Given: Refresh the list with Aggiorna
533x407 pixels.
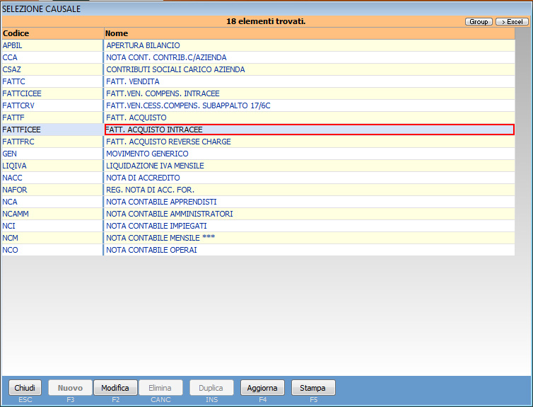Looking at the screenshot, I should [x=262, y=388].
